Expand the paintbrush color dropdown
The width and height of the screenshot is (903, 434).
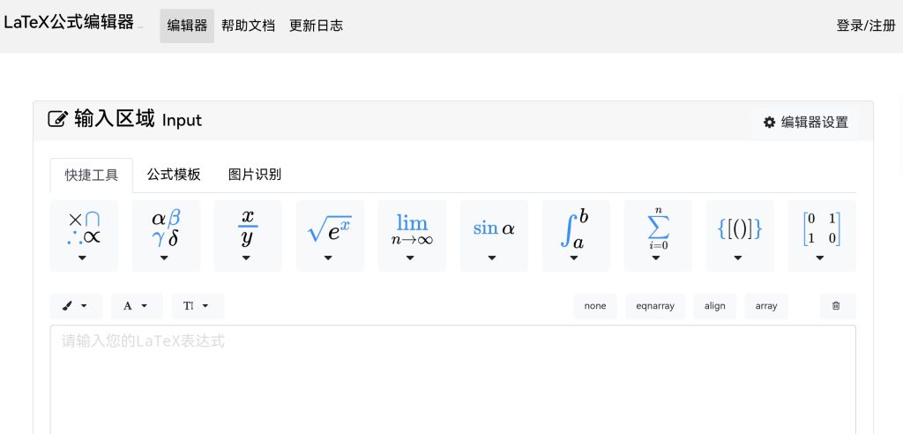click(76, 306)
